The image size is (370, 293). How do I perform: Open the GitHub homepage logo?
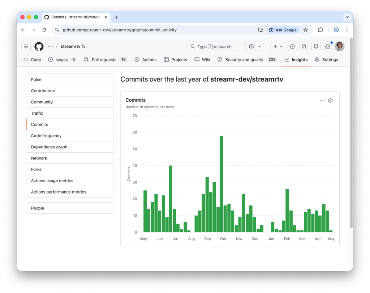tap(39, 47)
